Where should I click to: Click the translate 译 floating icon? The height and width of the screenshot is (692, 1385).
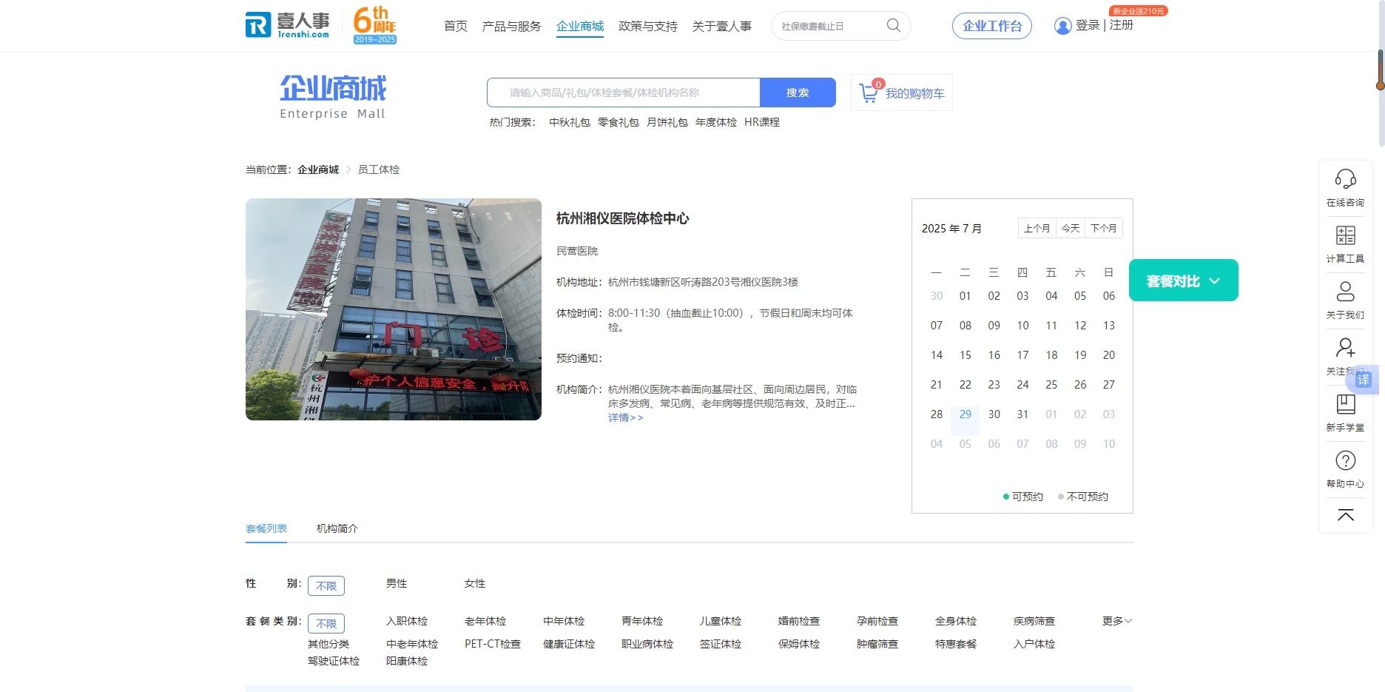[x=1364, y=380]
